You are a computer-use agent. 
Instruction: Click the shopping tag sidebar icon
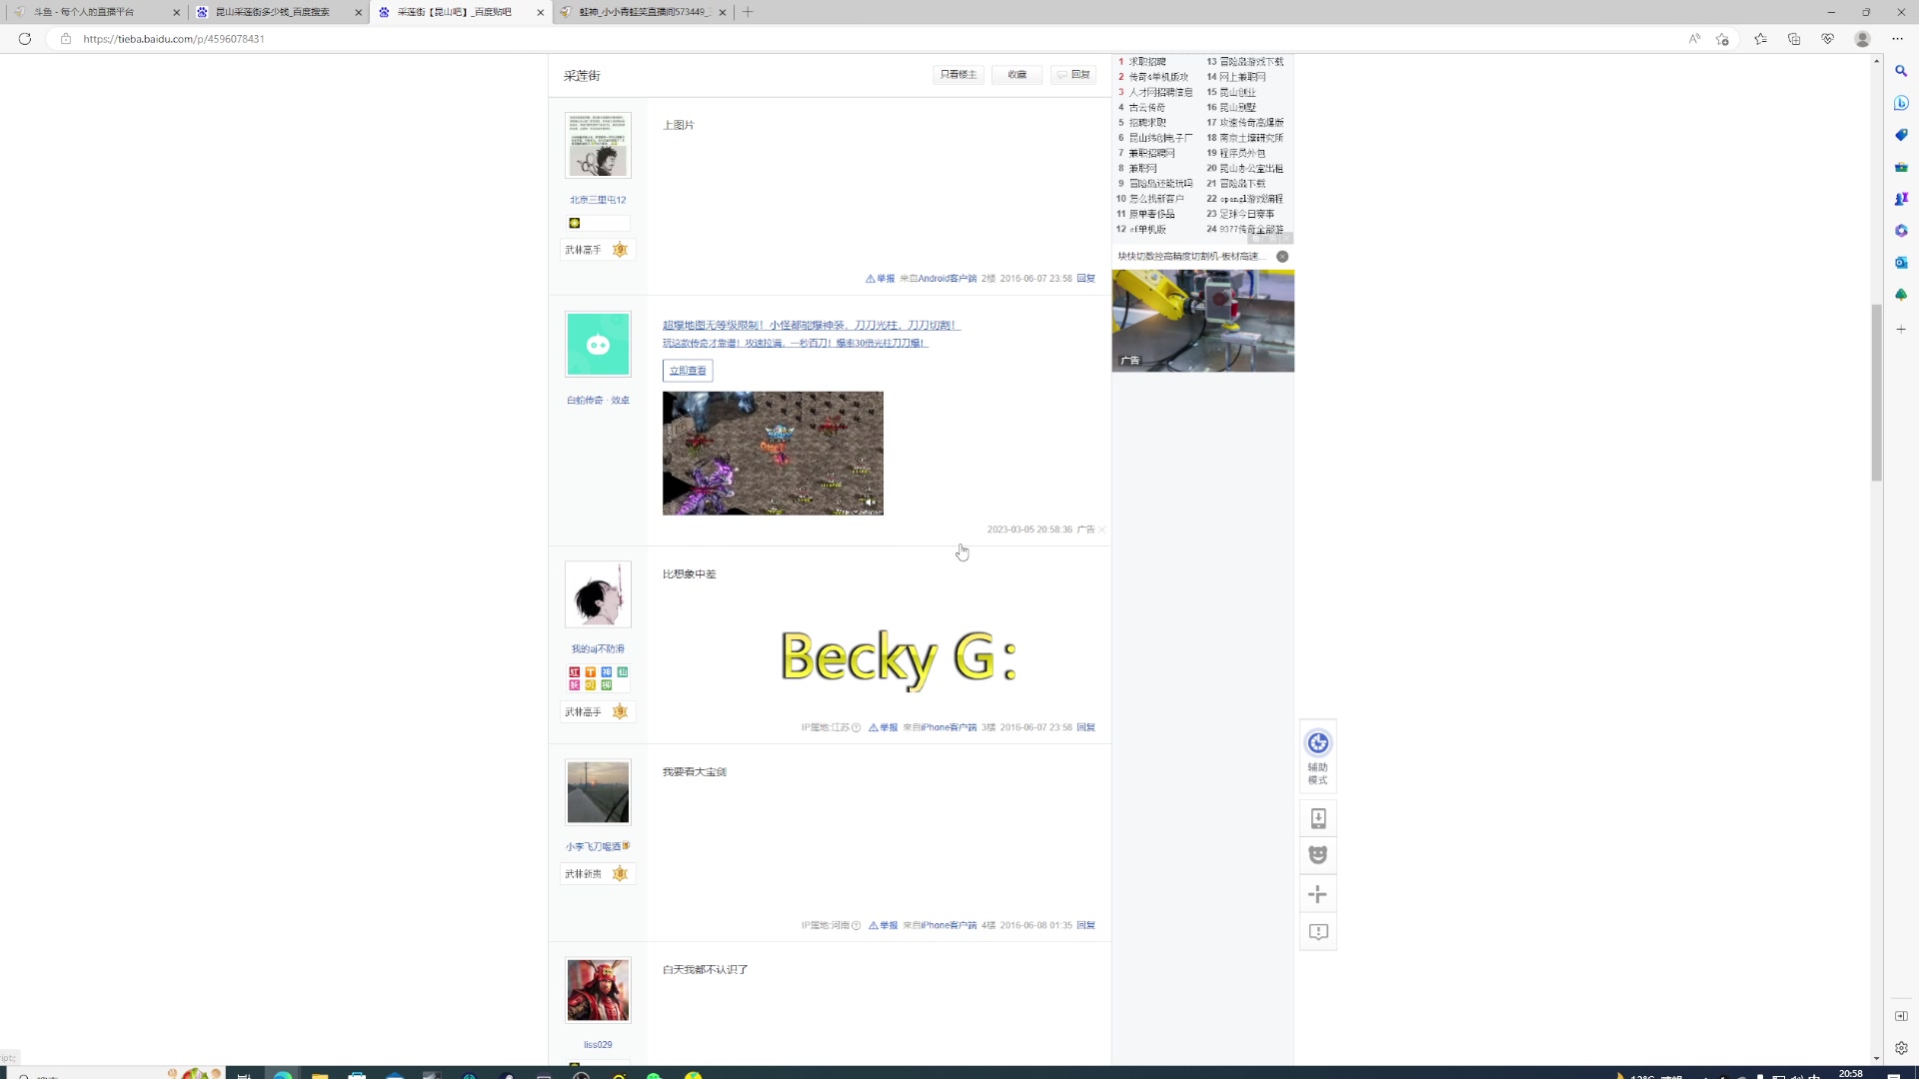pyautogui.click(x=1901, y=135)
